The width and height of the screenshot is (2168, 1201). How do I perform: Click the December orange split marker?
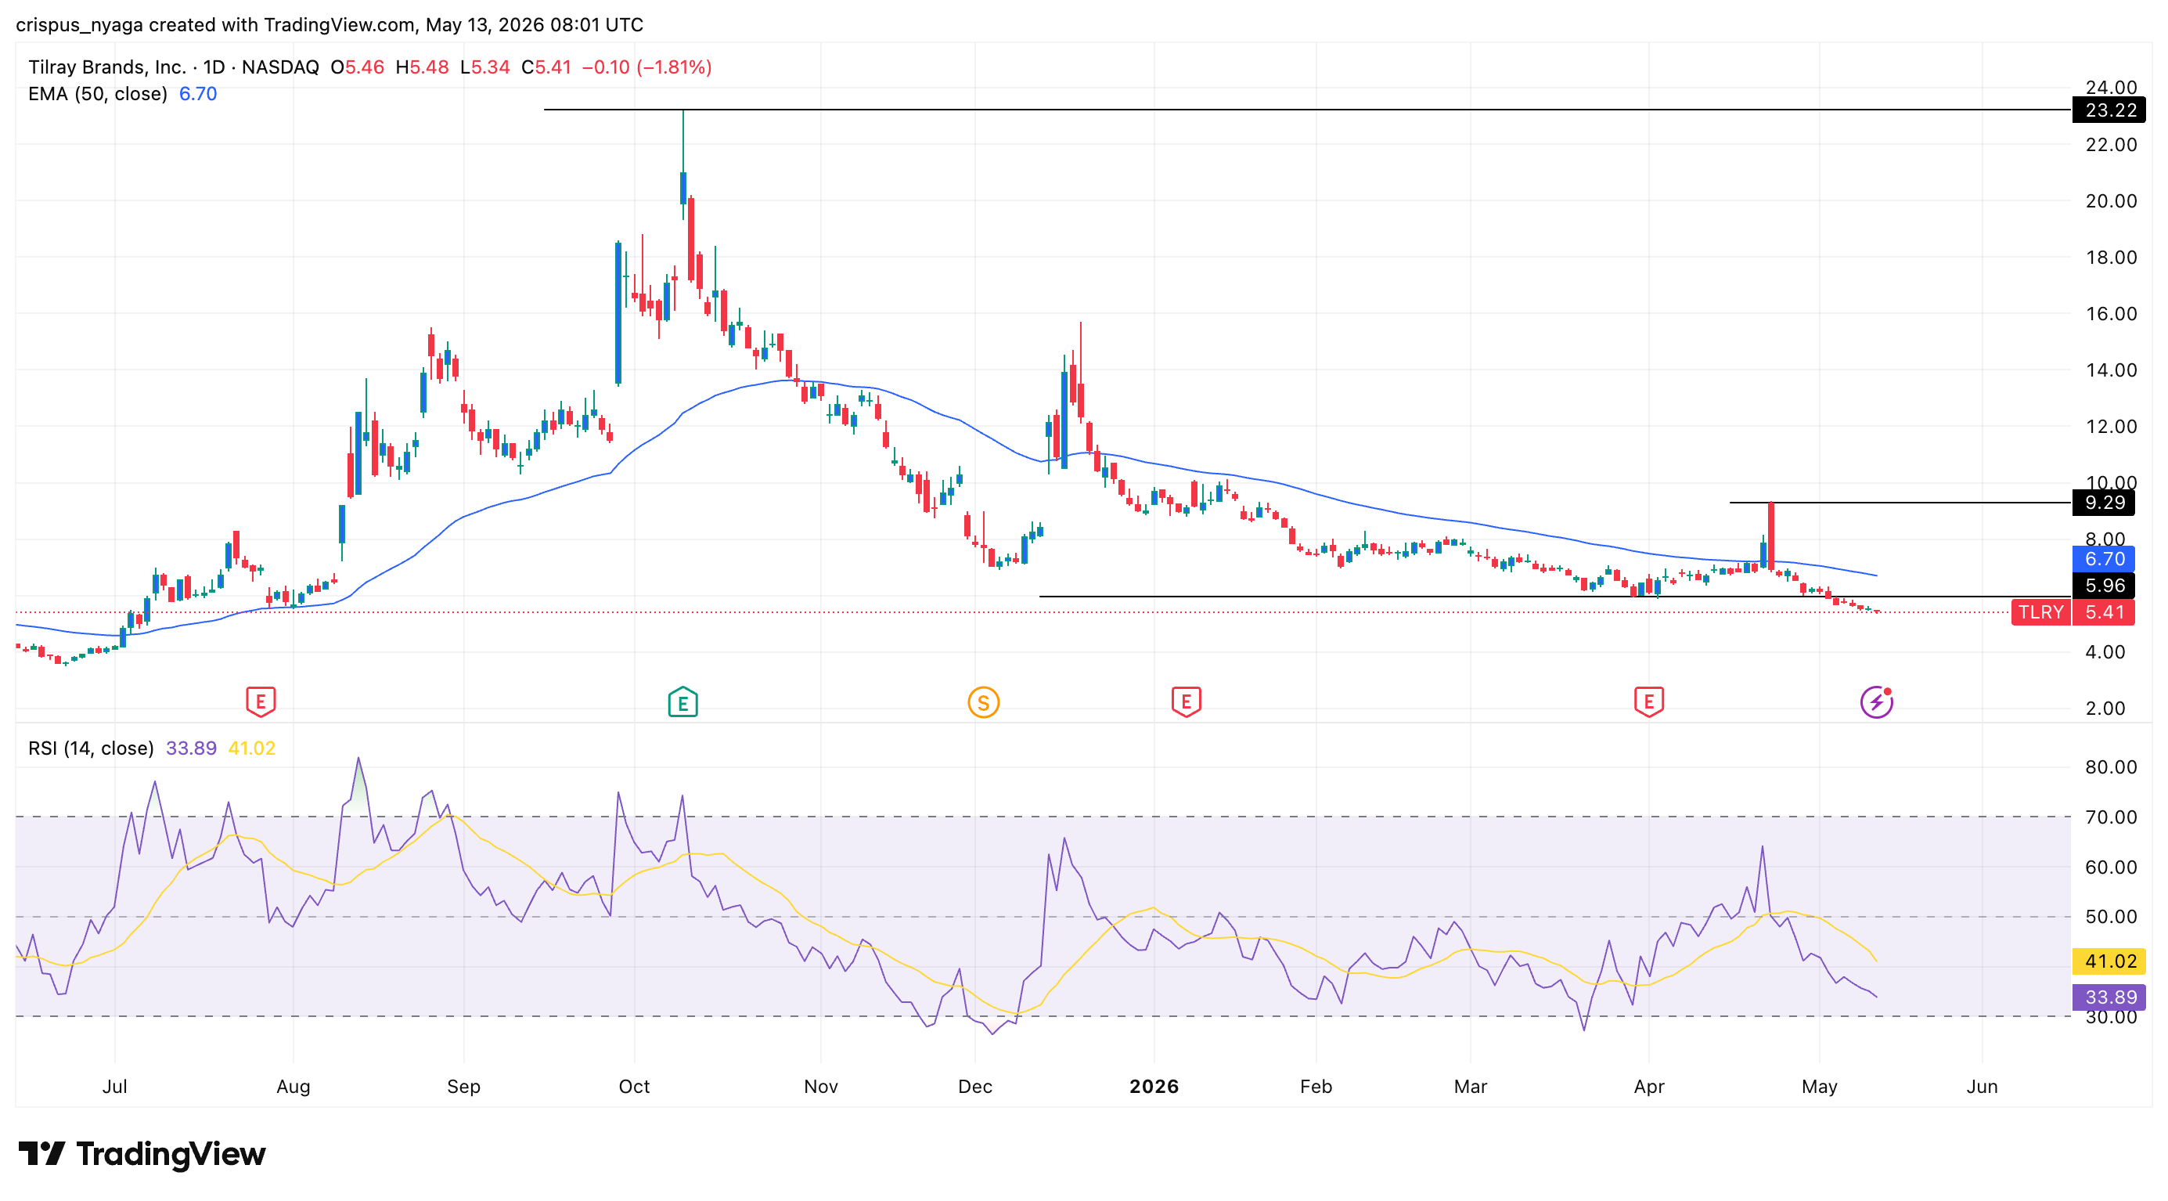(983, 701)
